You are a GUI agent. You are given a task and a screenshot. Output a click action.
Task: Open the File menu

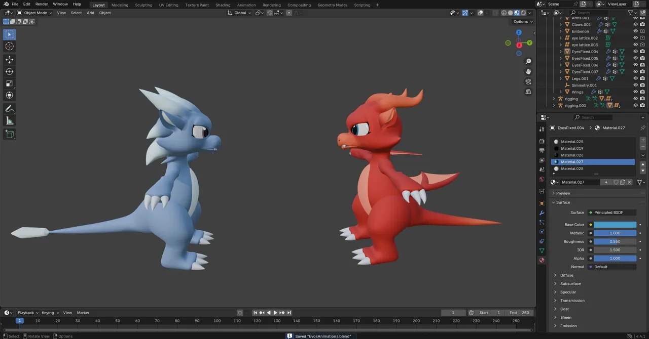pos(15,4)
